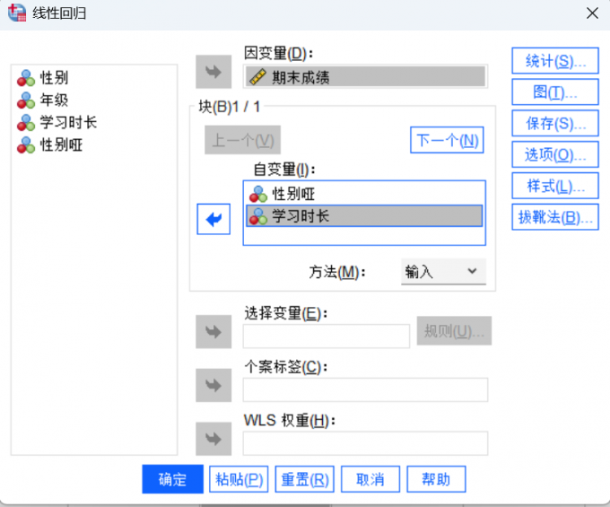The width and height of the screenshot is (610, 507).
Task: Open the 图(T) plots dialog
Action: [555, 92]
